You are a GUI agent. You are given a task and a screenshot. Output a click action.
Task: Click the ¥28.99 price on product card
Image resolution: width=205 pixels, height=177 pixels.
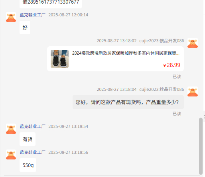171,65
